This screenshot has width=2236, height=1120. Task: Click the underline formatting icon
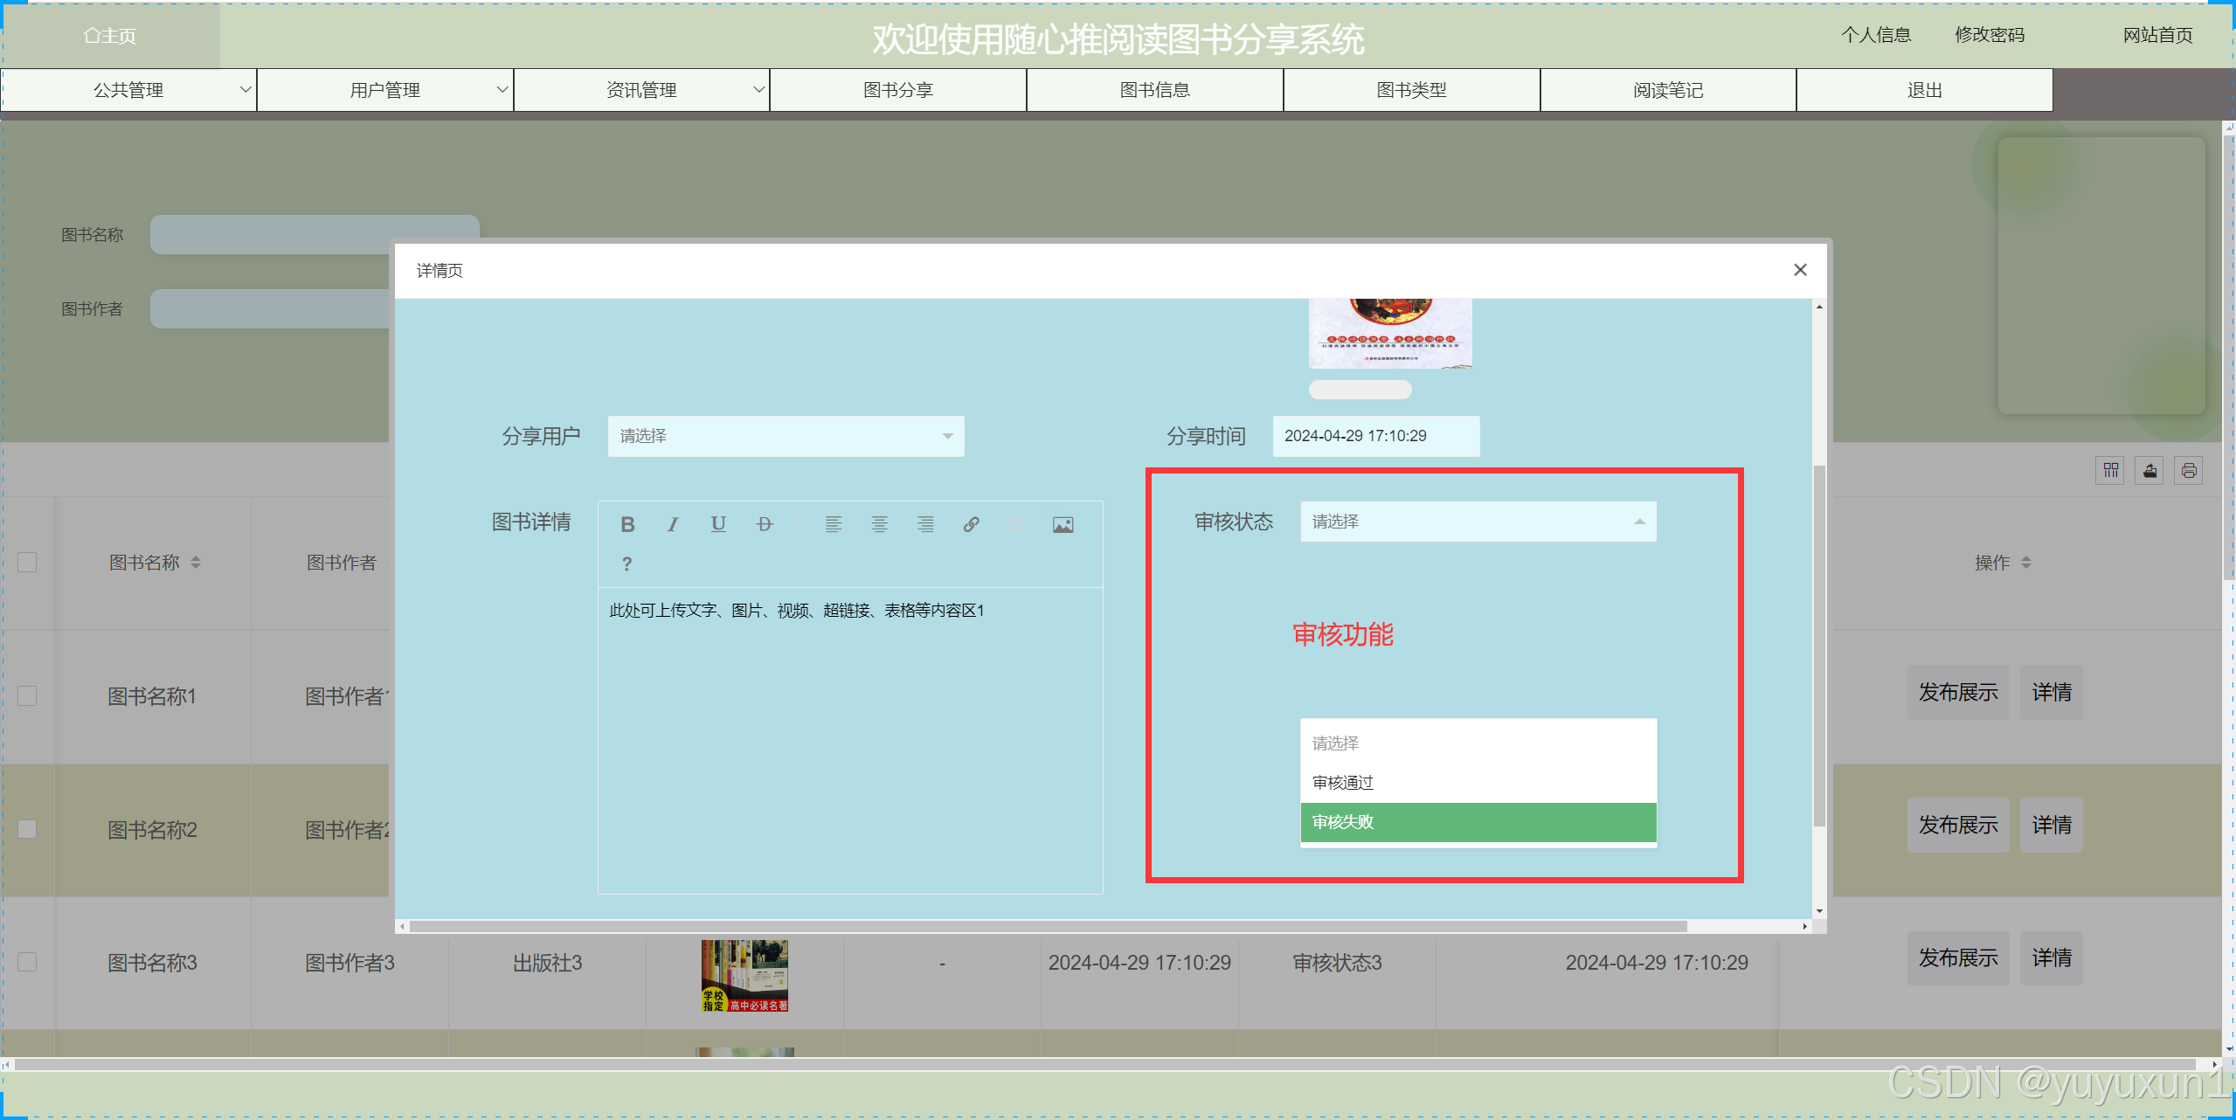pos(718,524)
